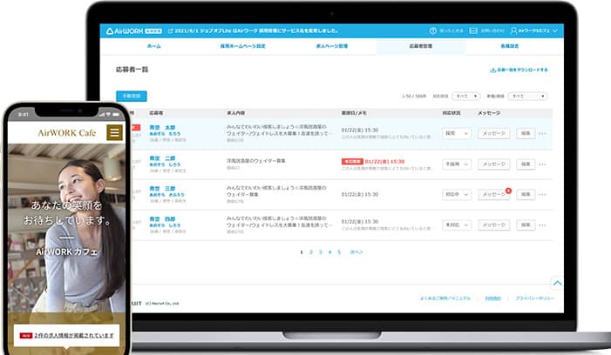Open more options for 青空 三郎 row
Viewport: 611px width, 355px height.
[x=542, y=195]
